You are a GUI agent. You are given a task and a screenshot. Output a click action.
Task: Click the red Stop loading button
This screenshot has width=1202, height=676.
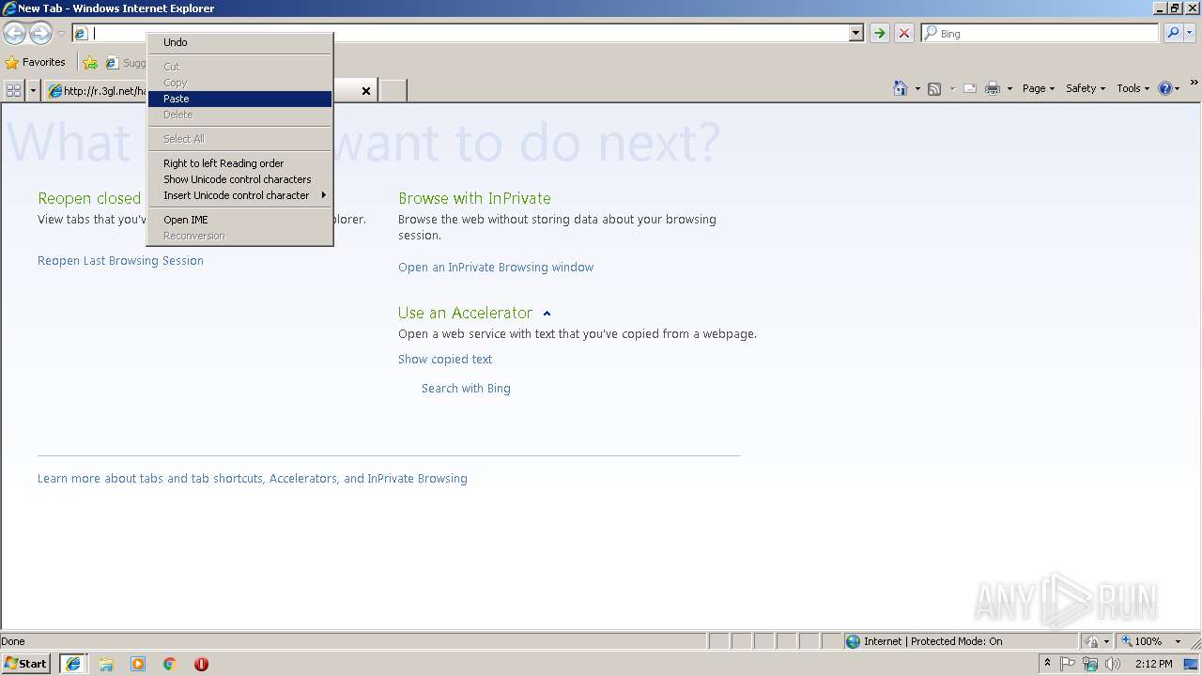[904, 33]
